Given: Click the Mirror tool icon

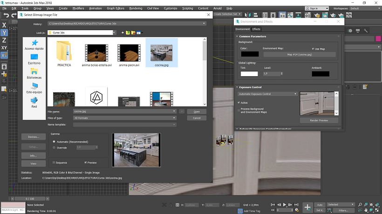Looking at the screenshot, I should pos(247,15).
